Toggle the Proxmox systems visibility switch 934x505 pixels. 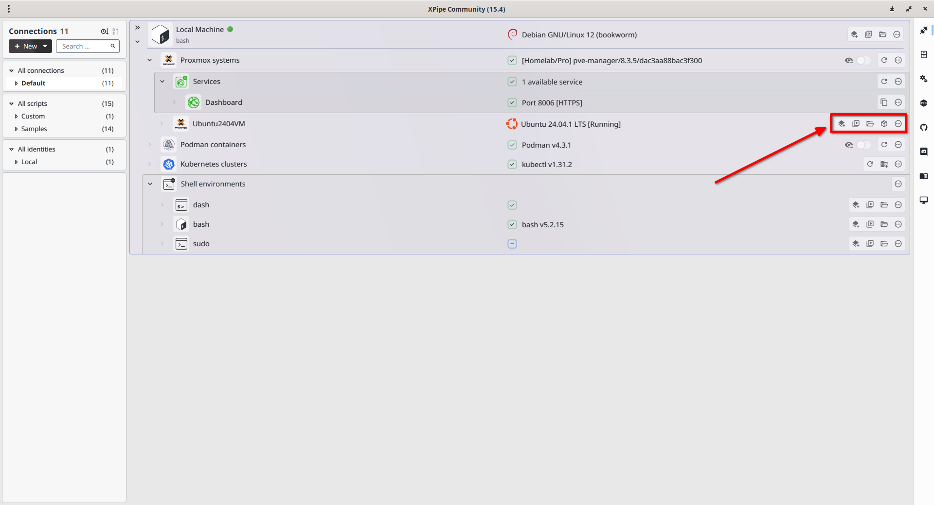(863, 60)
